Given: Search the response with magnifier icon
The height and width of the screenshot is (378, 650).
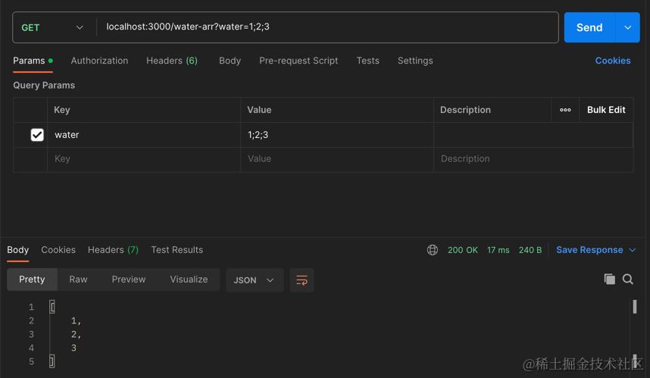Looking at the screenshot, I should coord(628,280).
